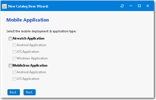Go back with the Back button

click(x=14, y=92)
